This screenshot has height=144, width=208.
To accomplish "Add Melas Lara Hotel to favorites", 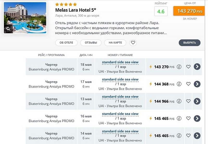I will (x=133, y=43).
